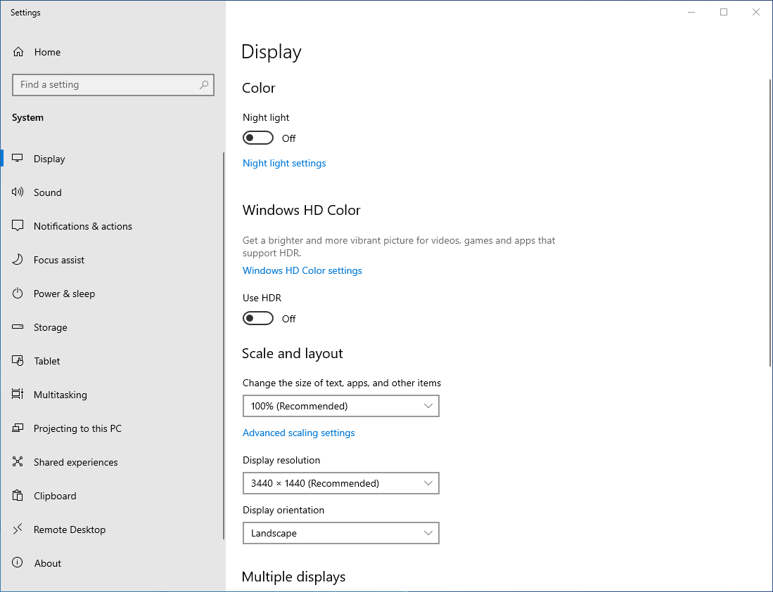Click the Remote Desktop icon

pyautogui.click(x=18, y=529)
